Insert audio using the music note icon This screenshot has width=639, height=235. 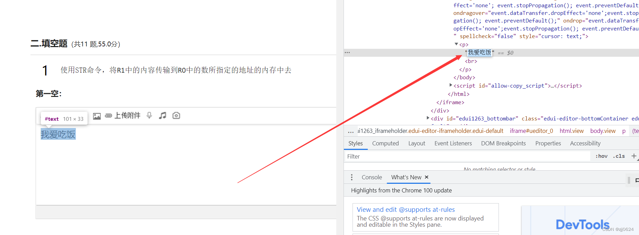click(163, 116)
